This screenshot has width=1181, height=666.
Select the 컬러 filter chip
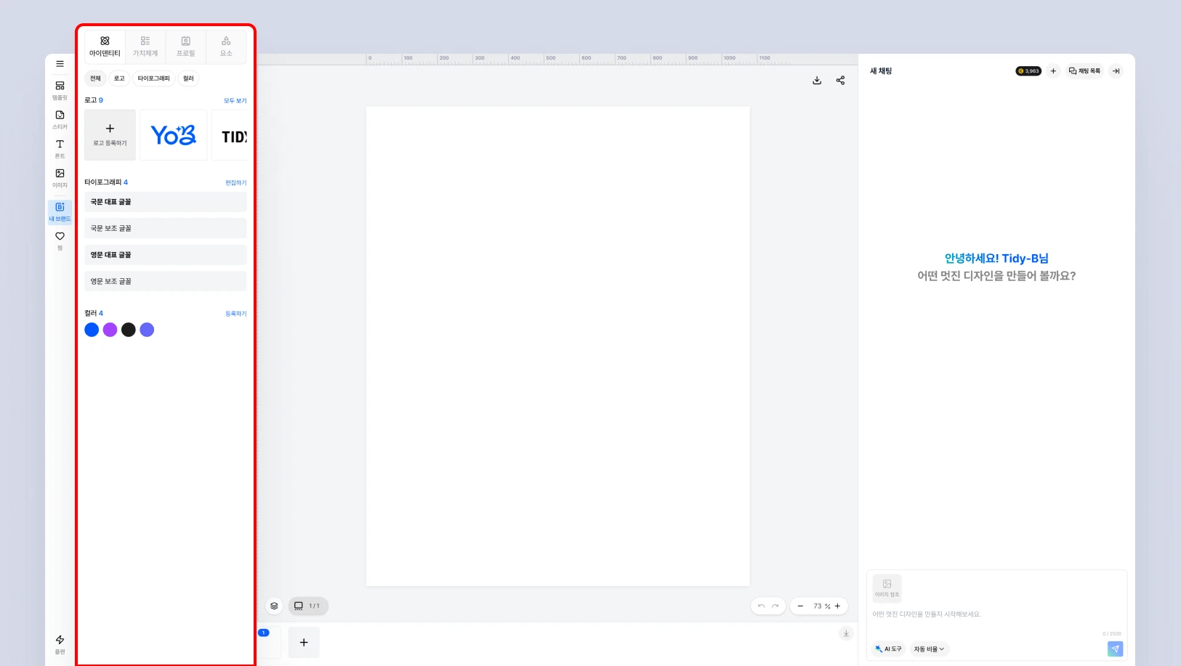[188, 78]
